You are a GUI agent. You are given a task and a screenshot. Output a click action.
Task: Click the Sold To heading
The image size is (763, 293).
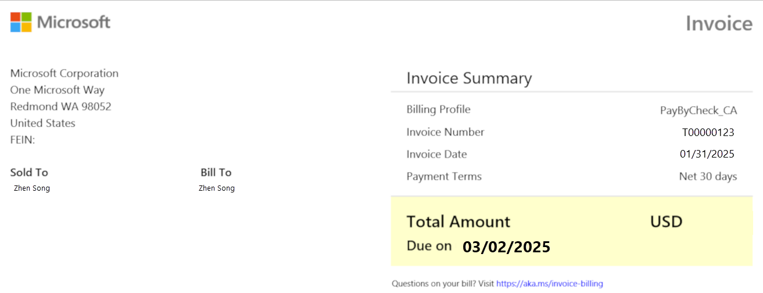(29, 172)
